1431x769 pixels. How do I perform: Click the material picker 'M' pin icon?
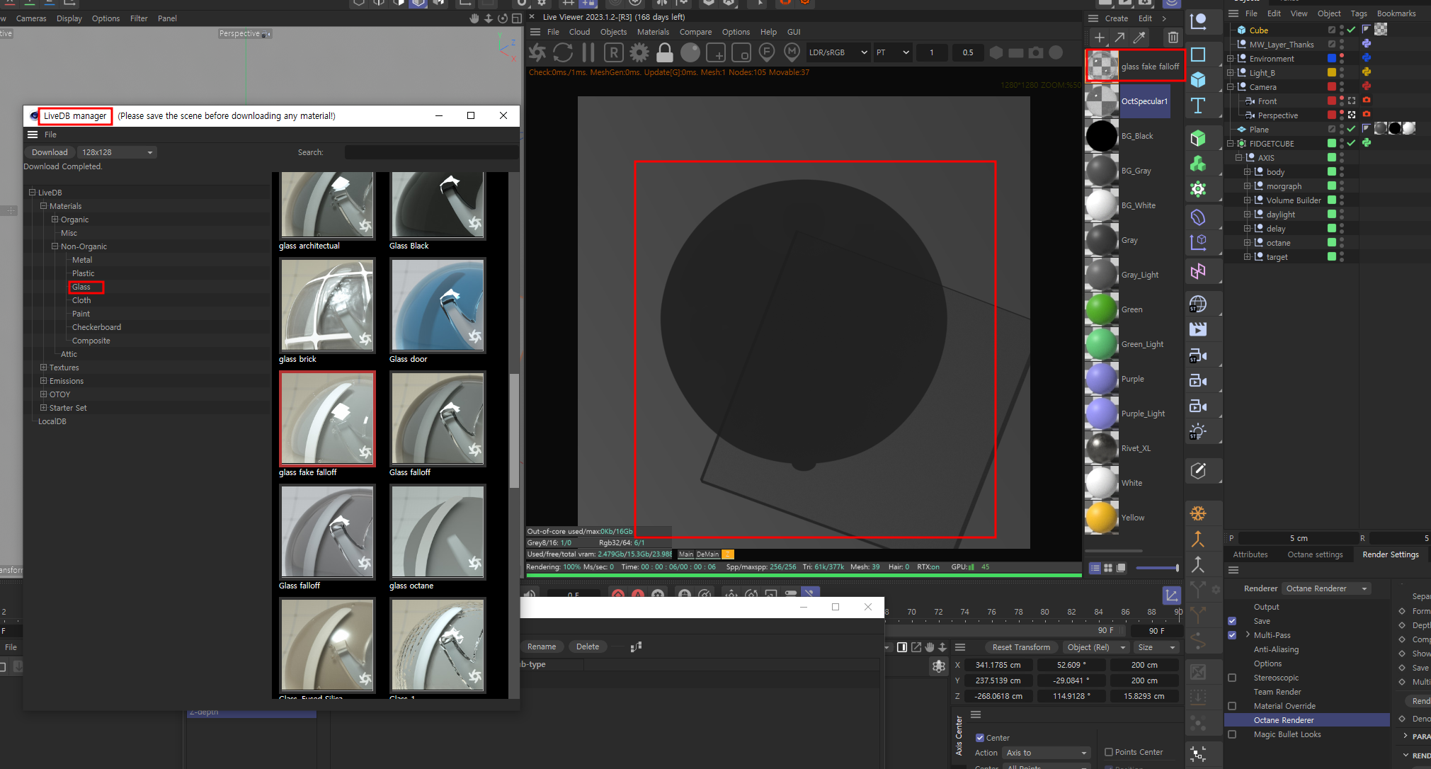tap(792, 52)
